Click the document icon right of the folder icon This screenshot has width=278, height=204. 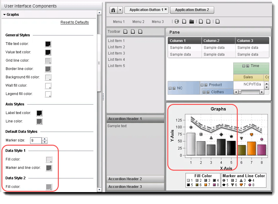point(201,21)
